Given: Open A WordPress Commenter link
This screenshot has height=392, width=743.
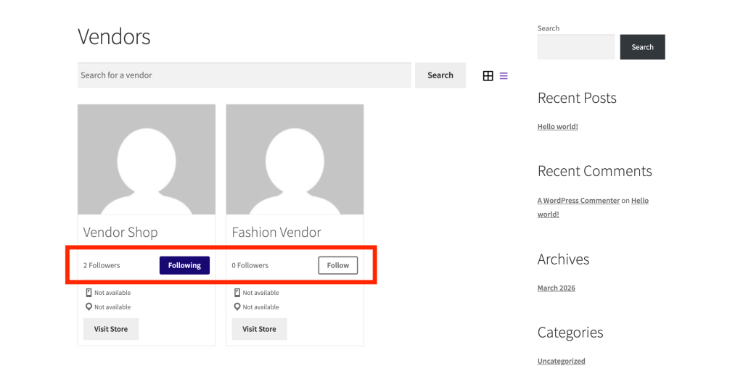Looking at the screenshot, I should (578, 200).
